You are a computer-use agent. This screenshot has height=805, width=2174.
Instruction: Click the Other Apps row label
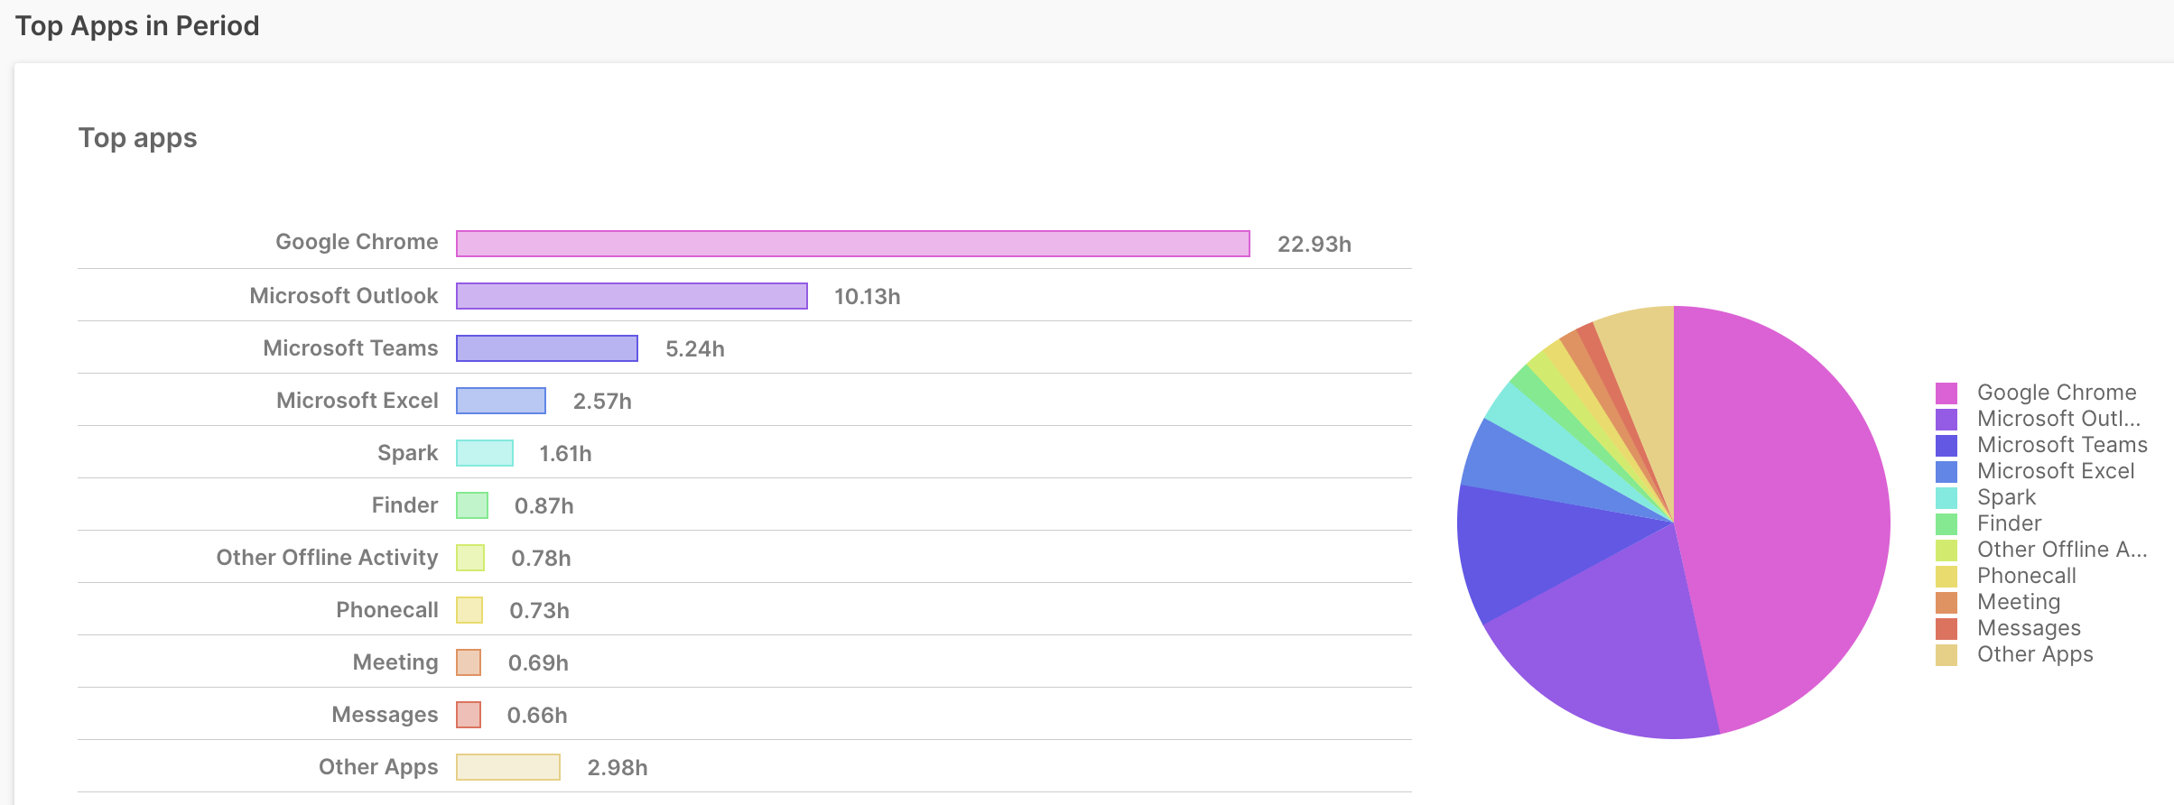click(x=378, y=767)
